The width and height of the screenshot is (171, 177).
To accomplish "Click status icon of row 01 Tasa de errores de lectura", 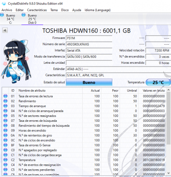I will 5,96.
